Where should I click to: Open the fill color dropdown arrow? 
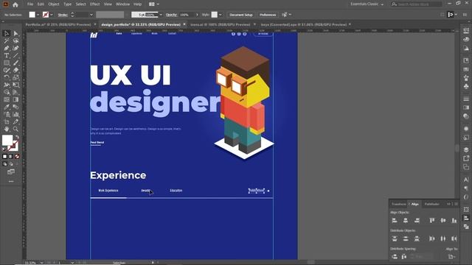(38, 15)
